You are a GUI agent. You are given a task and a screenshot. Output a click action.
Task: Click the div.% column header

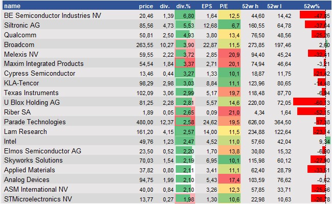tap(183, 6)
